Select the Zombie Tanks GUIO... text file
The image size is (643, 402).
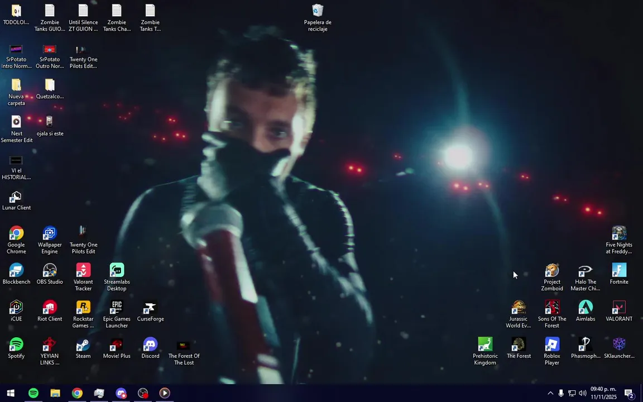click(50, 18)
